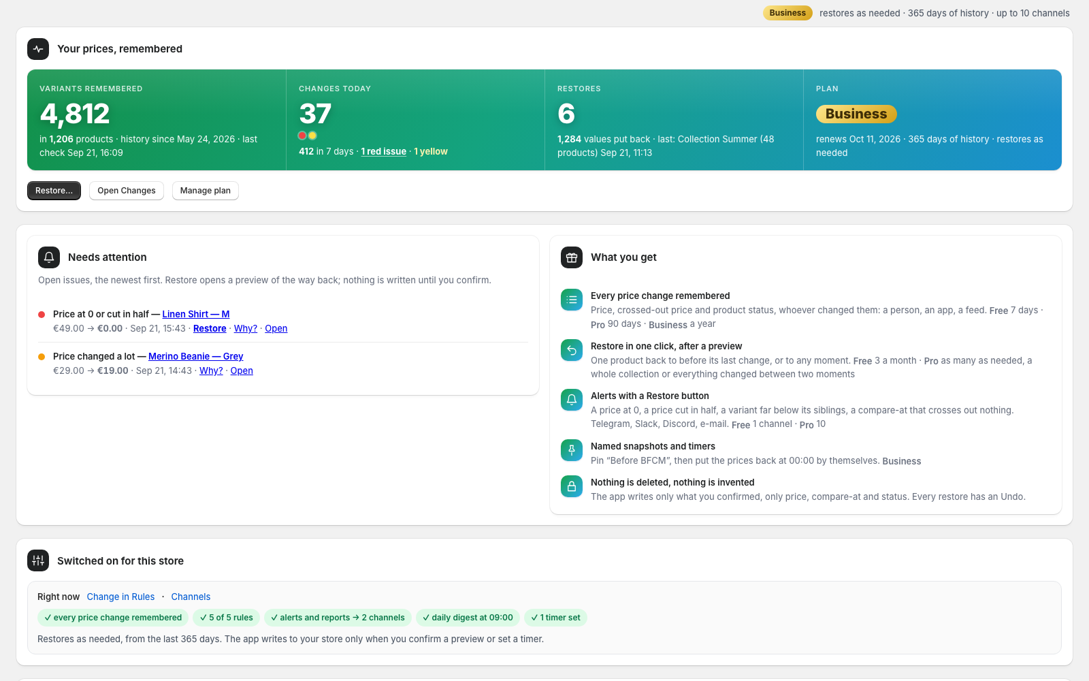Click the red status dot under Changes Today
Viewport: 1089px width, 681px height.
[302, 136]
